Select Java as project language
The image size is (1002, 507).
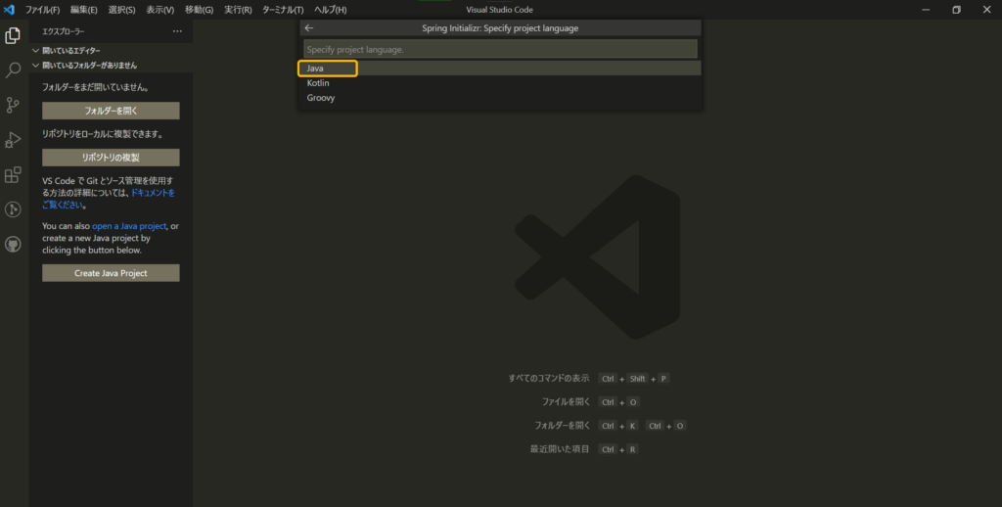click(500, 68)
